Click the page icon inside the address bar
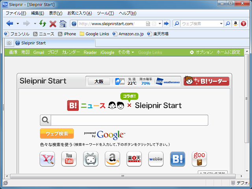The height and width of the screenshot is (189, 252). point(148,24)
